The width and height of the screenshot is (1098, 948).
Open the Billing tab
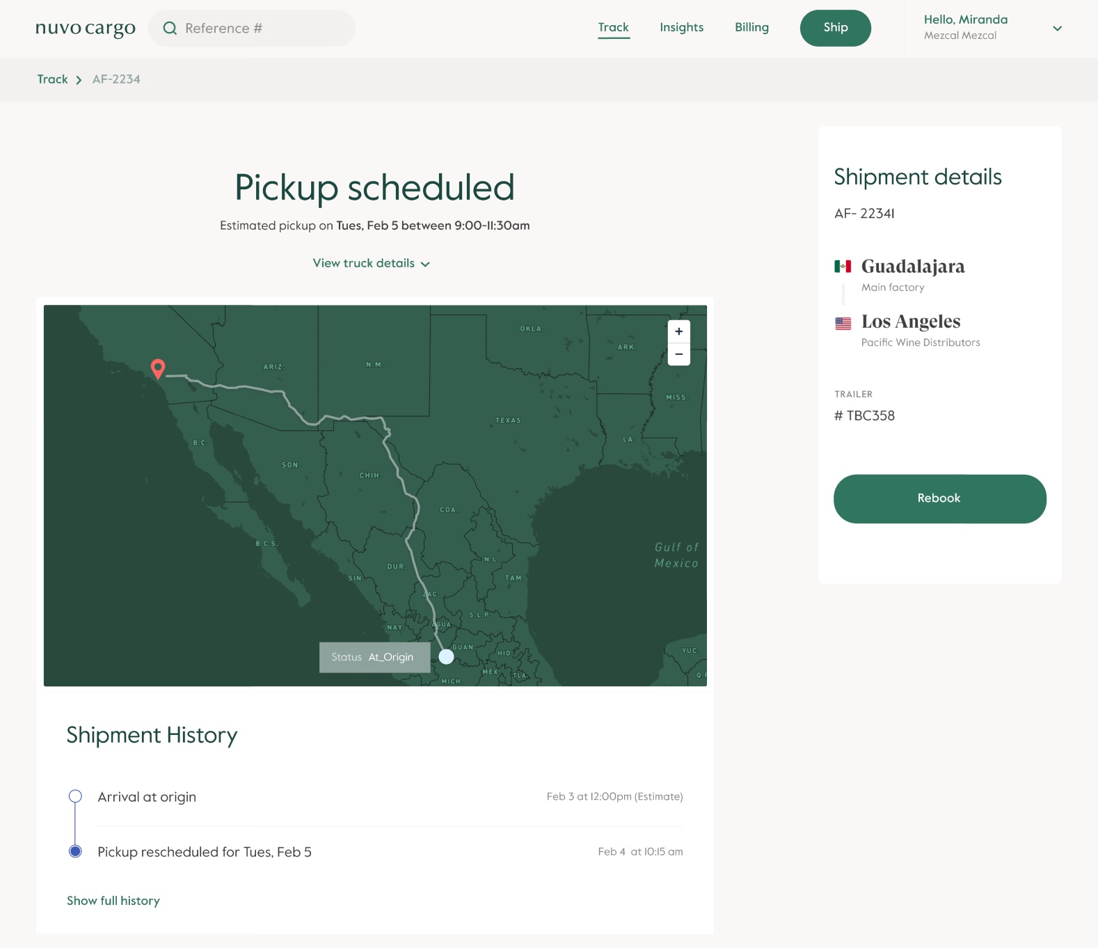[751, 28]
